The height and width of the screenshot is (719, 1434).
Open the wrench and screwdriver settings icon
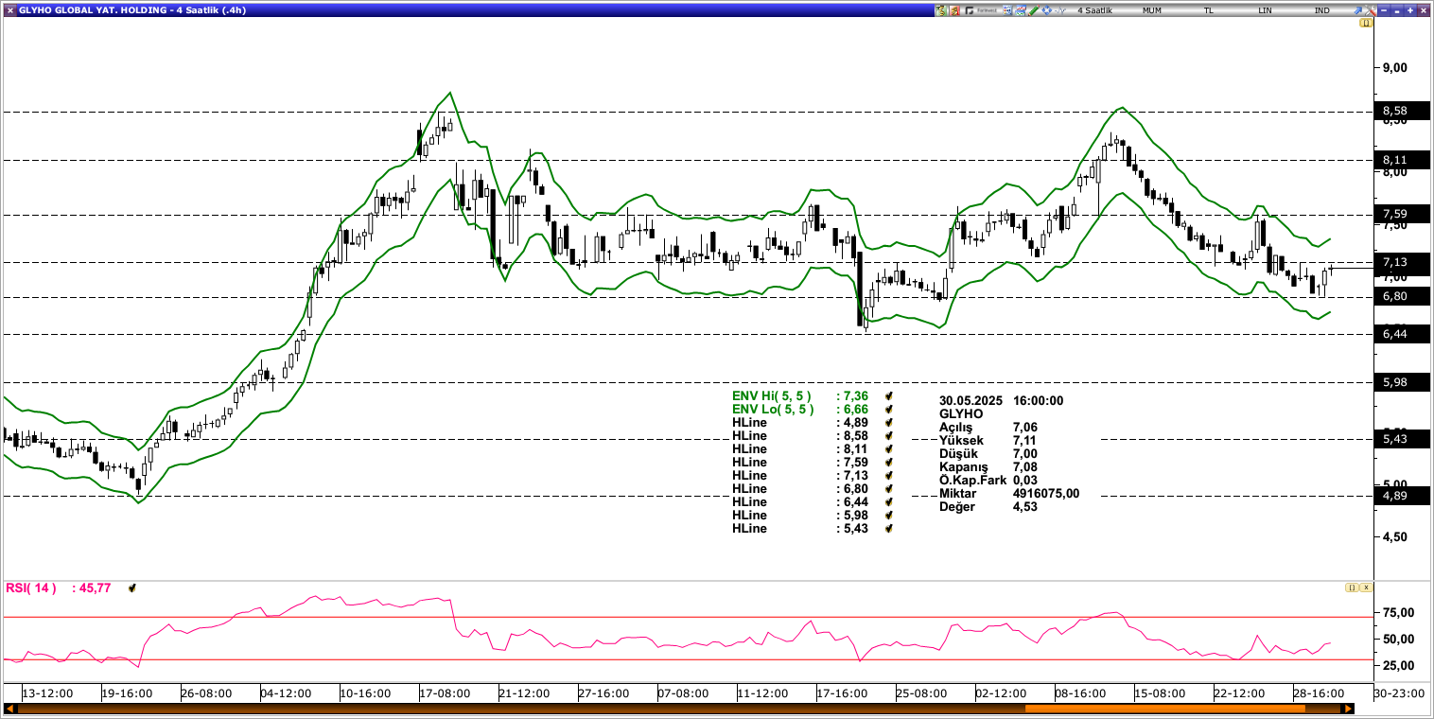(1371, 10)
